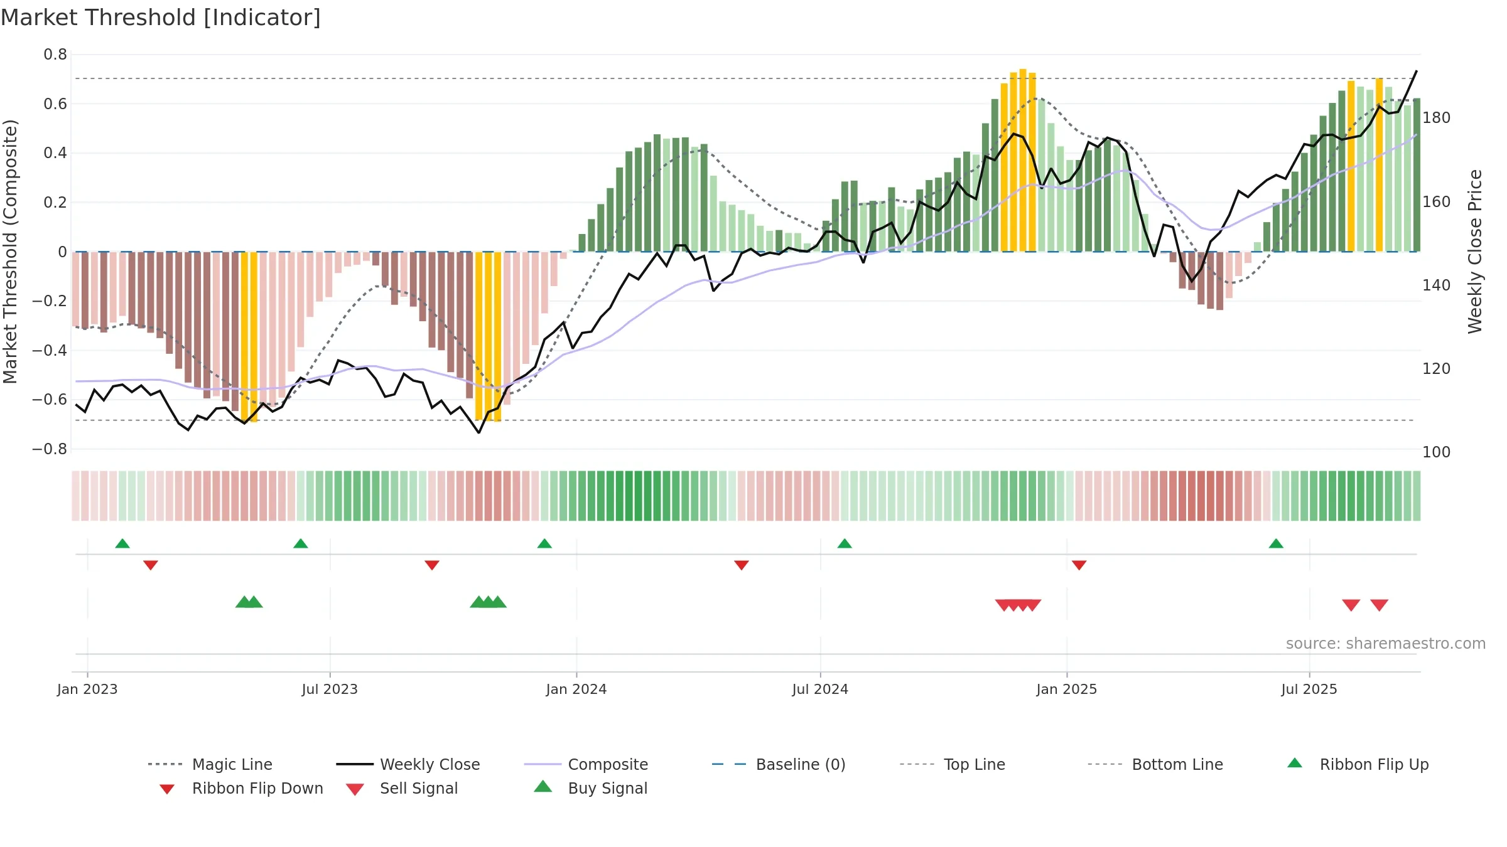Click the ribbon flip up marker before Jul 2025
The image size is (1507, 847).
(1276, 543)
